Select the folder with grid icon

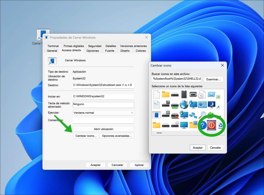pyautogui.click(x=193, y=125)
